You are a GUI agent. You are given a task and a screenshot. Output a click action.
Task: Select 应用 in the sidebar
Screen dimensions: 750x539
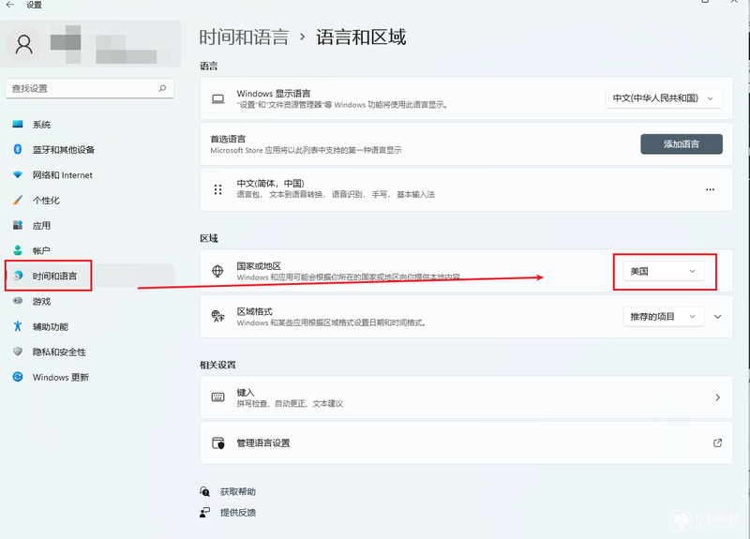pyautogui.click(x=89, y=225)
